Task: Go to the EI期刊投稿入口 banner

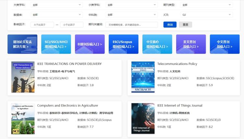Action: point(90,44)
